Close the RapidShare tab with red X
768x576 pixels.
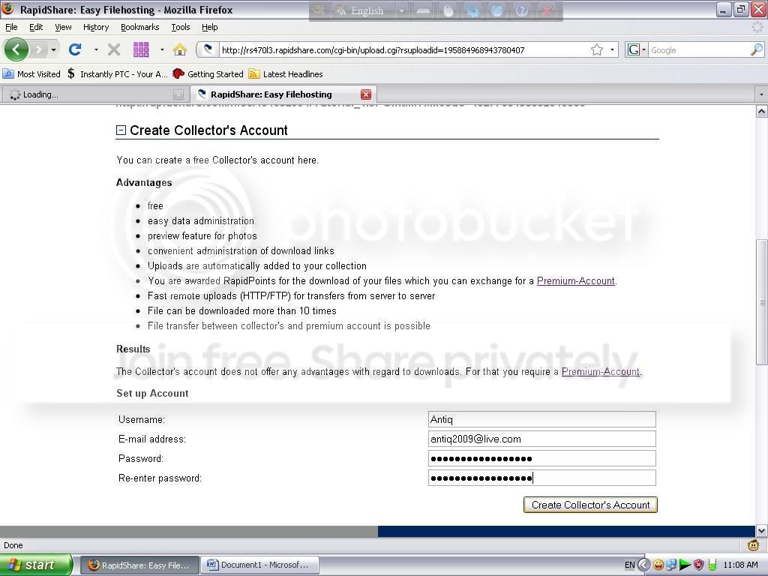366,94
